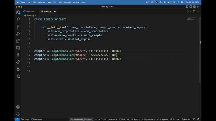Open the Terminal menu
The height and width of the screenshot is (121, 216).
67,2
